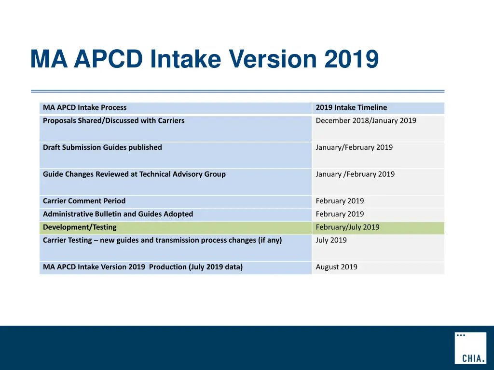This screenshot has height=370, width=494.
Task: Click February 2019 beside Carrier Comment Period
Action: point(340,201)
